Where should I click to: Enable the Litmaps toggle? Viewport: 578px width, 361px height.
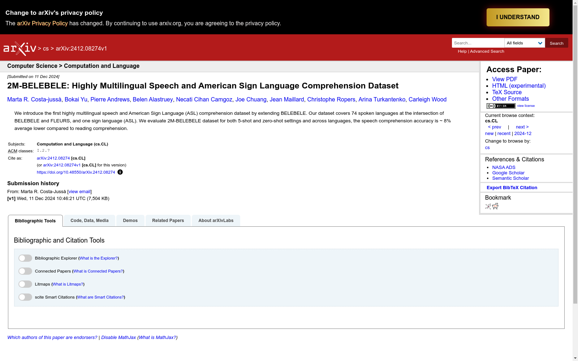(25, 284)
